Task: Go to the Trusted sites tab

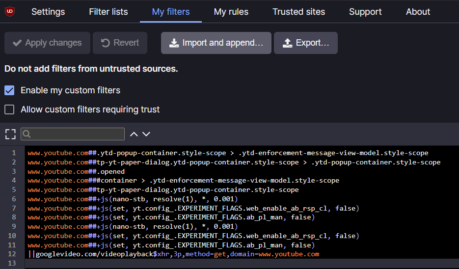Action: coord(299,12)
